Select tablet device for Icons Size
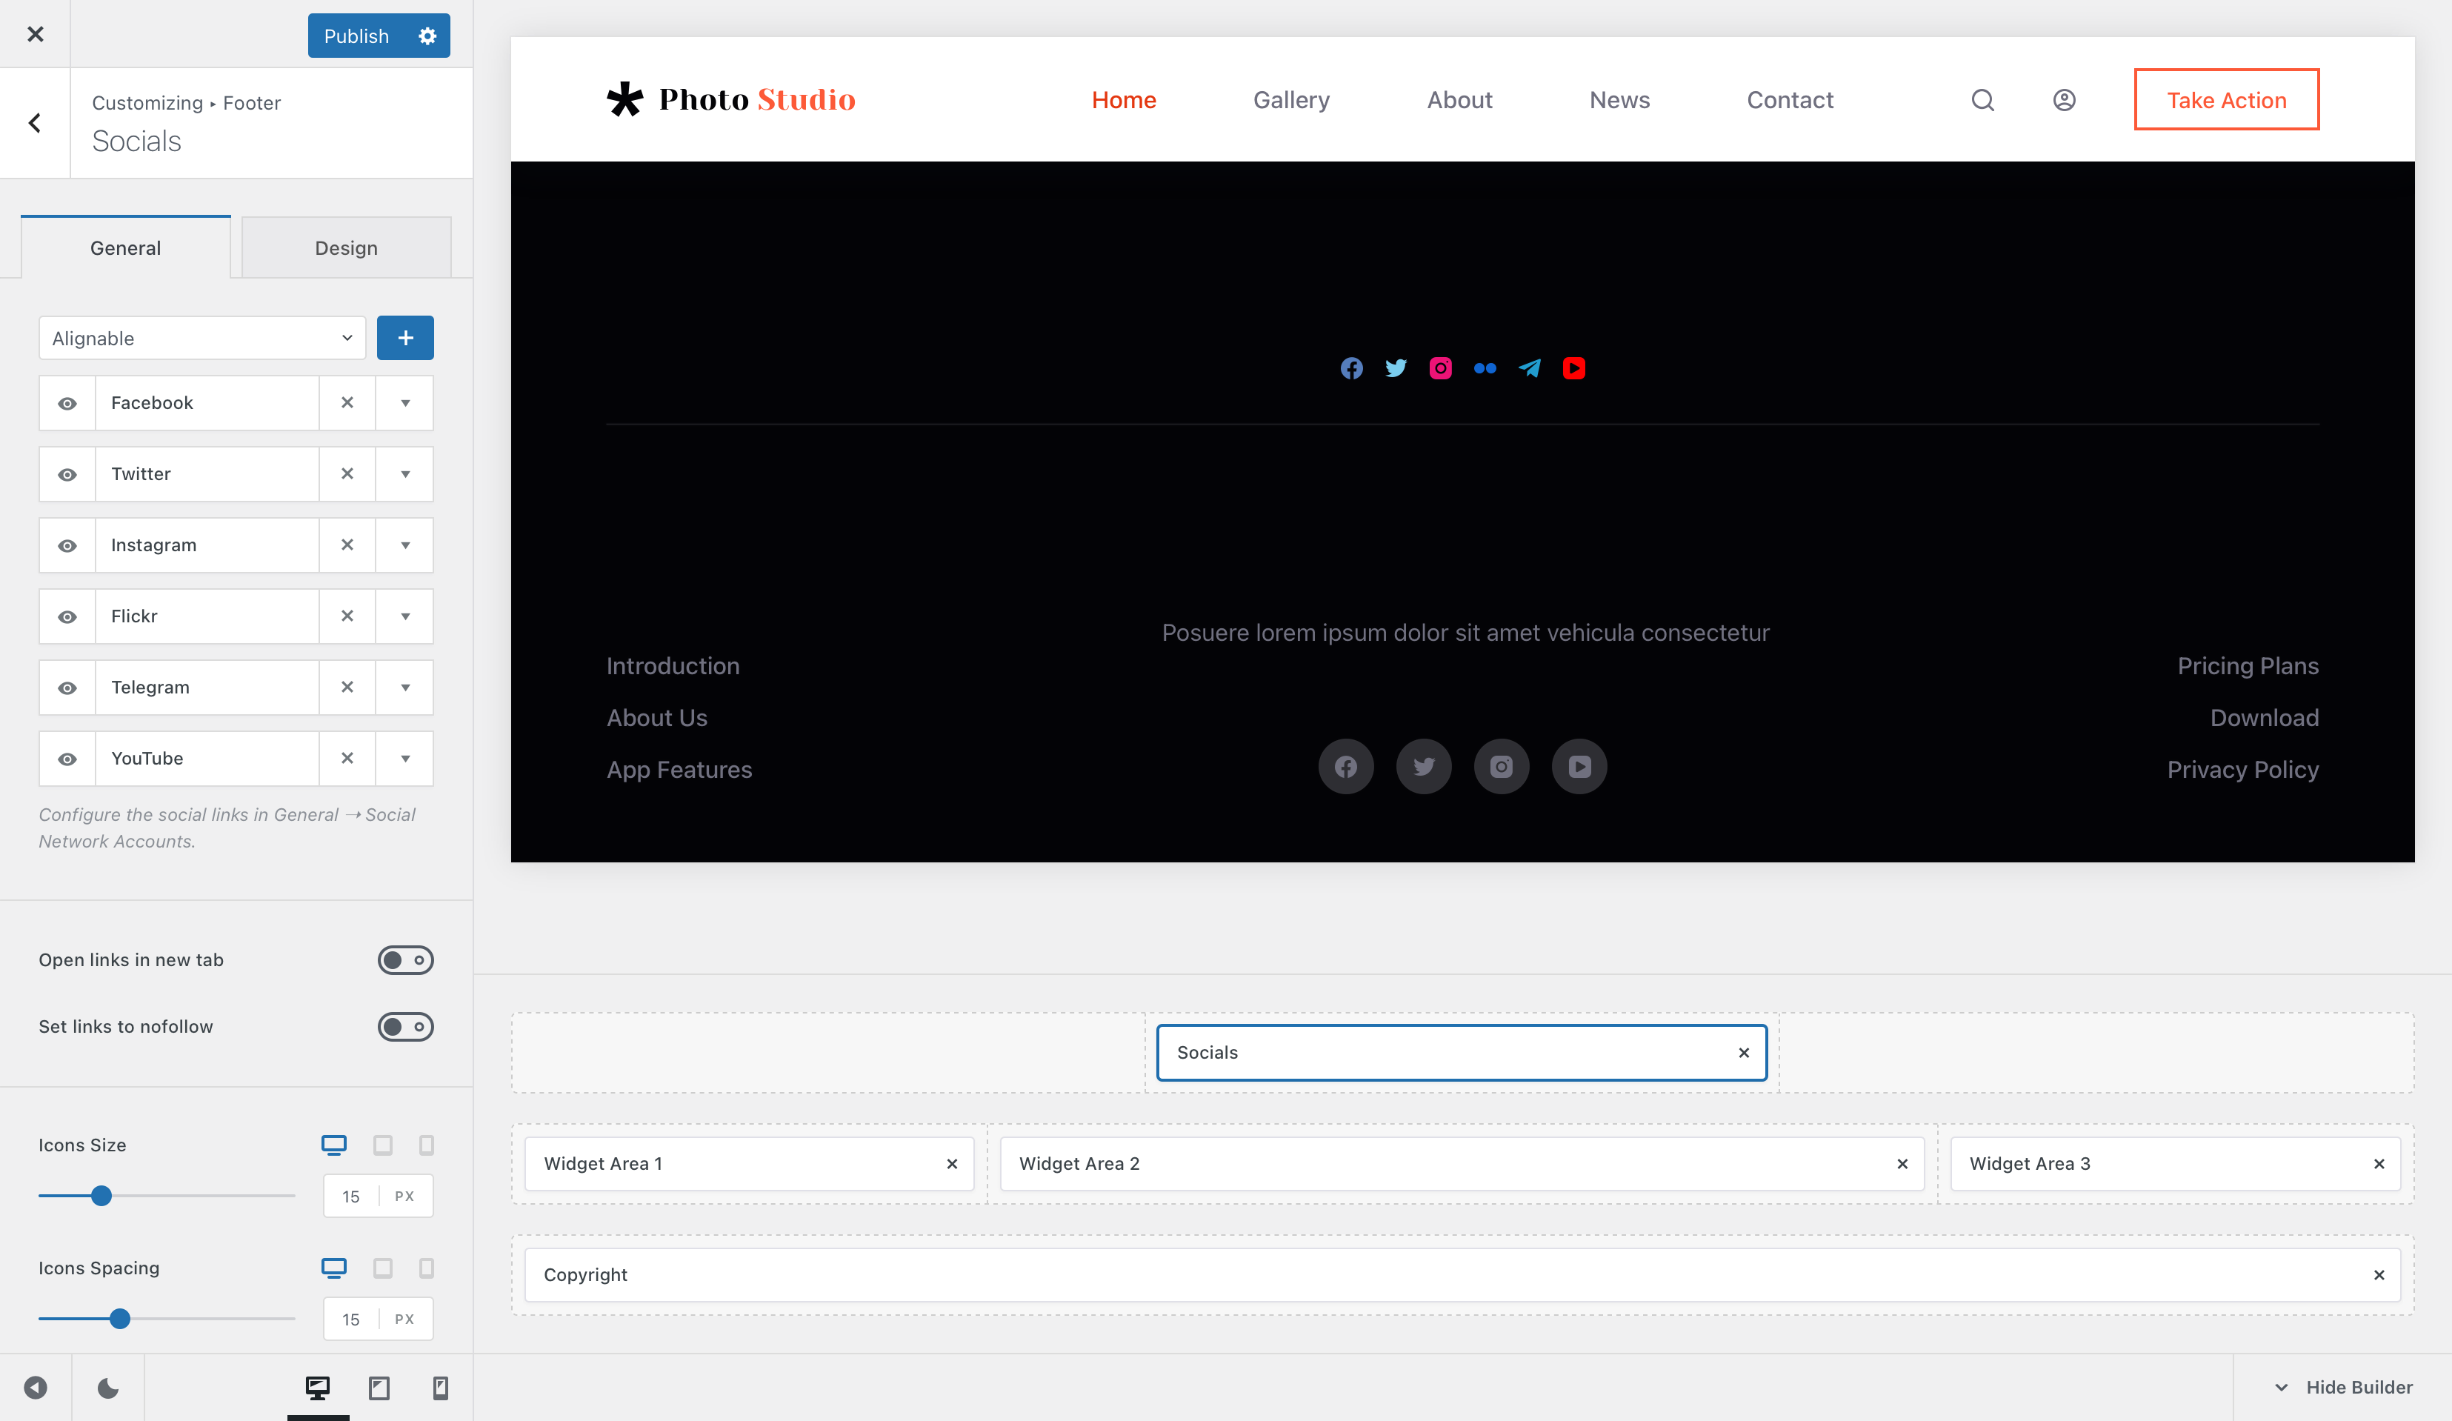Viewport: 2452px width, 1421px height. tap(382, 1145)
